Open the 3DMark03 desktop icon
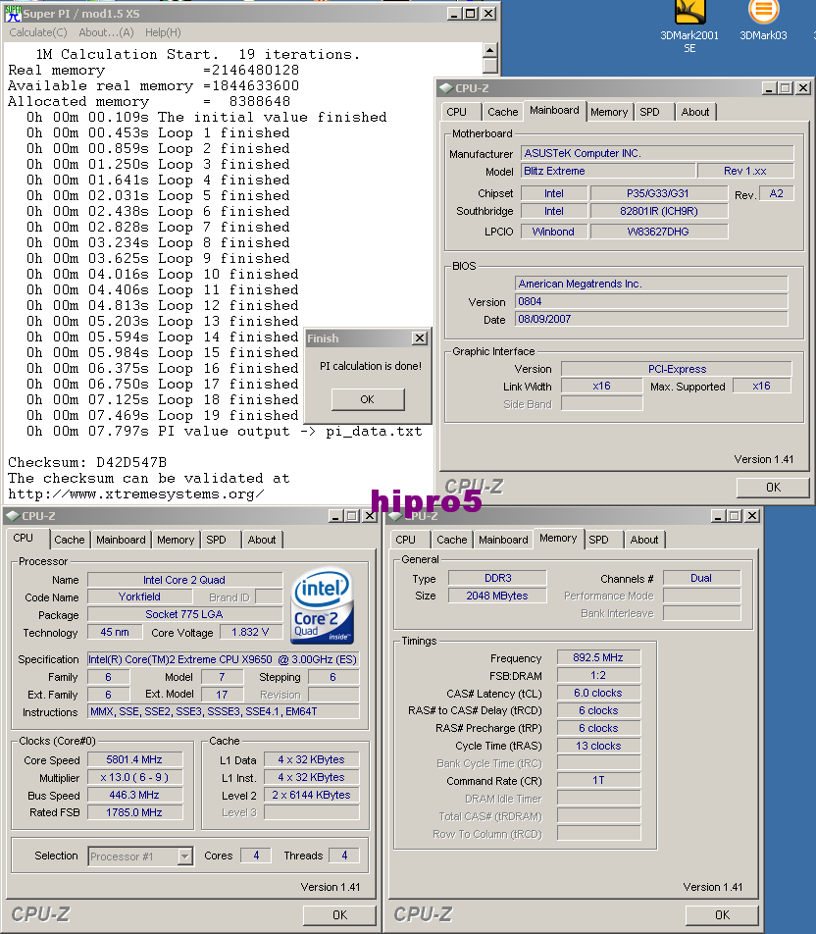The height and width of the screenshot is (934, 816). (763, 21)
